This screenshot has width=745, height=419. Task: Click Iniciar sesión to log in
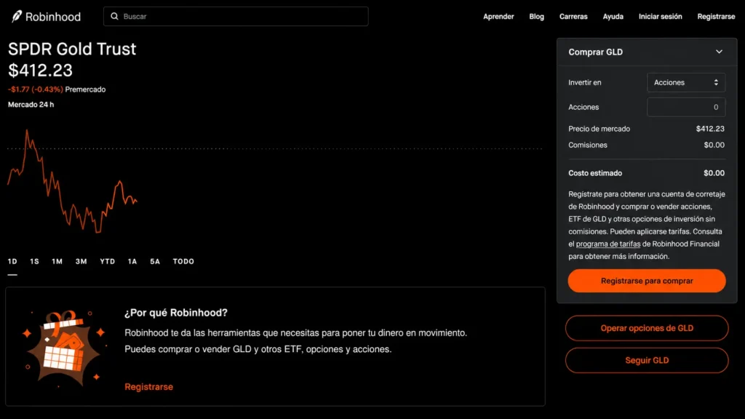click(x=660, y=17)
